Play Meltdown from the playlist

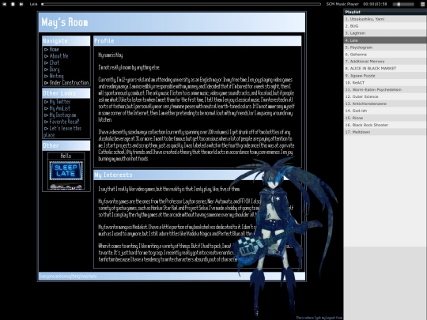point(385,132)
